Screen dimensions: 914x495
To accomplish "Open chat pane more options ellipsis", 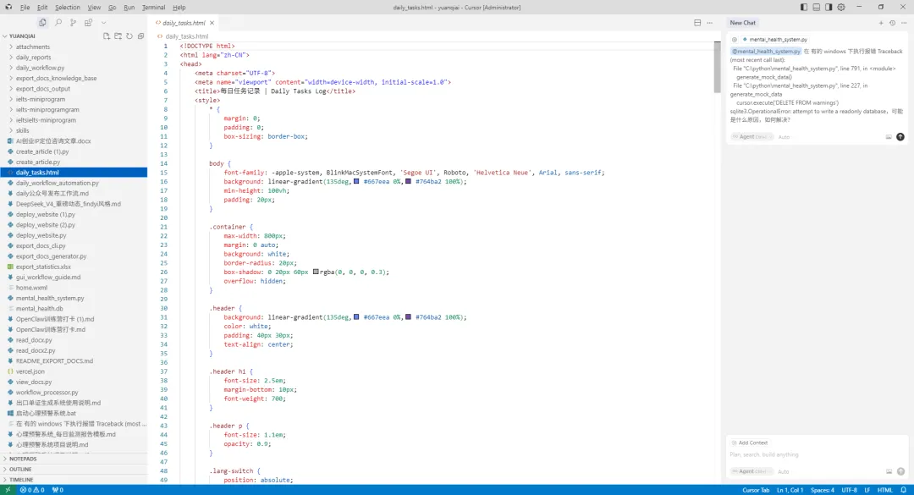I will pyautogui.click(x=904, y=23).
